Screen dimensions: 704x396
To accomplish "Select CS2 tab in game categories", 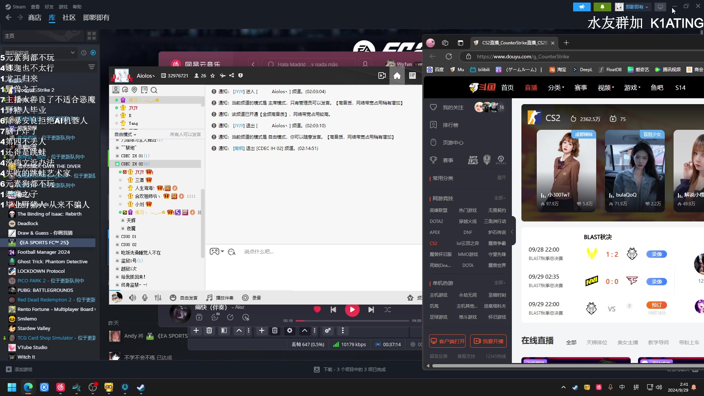I will click(x=433, y=243).
